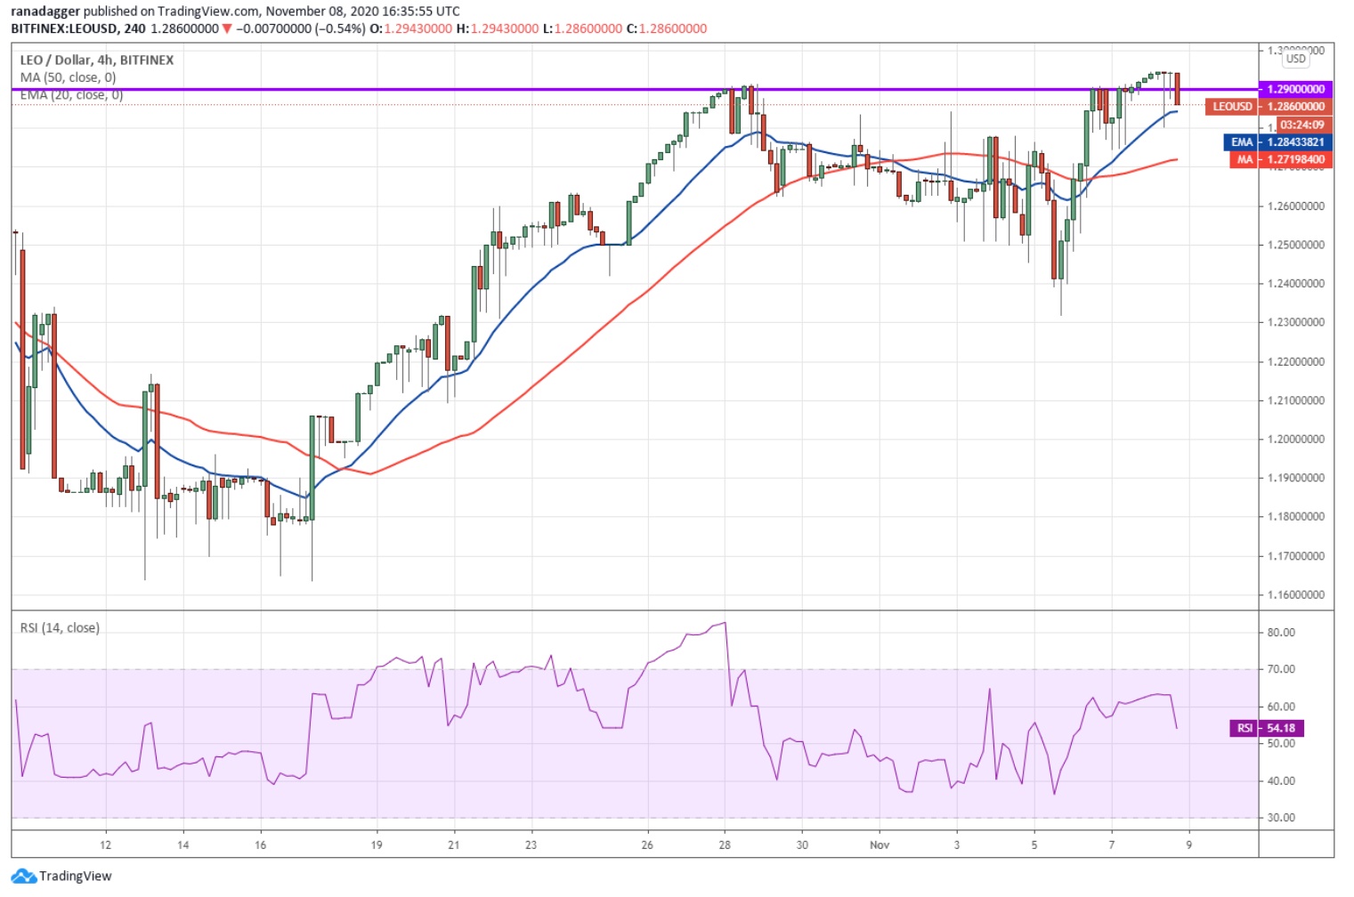Viewport: 1354px width, 897px height.
Task: Select the EMA (20, close, 0) legend
Action: tap(71, 94)
